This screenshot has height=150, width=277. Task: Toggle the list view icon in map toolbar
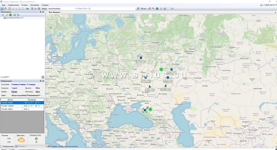click(x=161, y=9)
